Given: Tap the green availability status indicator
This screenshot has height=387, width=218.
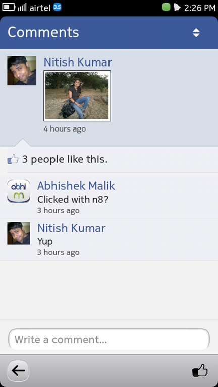Looking at the screenshot, I should click(x=166, y=7).
